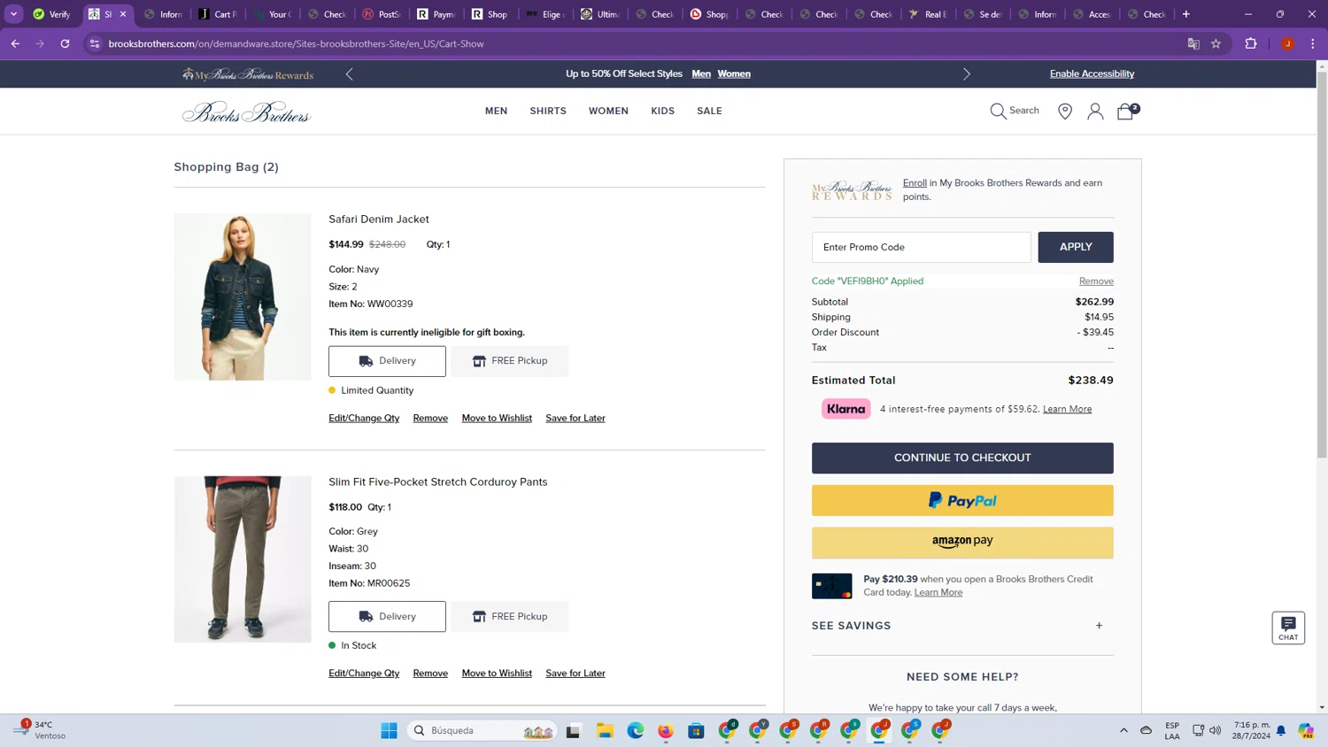Switch to the Real E browser tab
Viewport: 1328px width, 747px height.
pyautogui.click(x=929, y=14)
